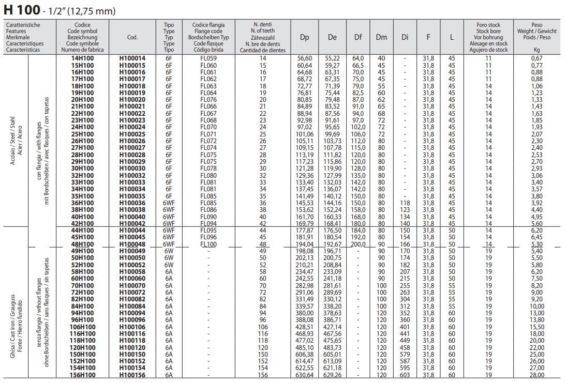This screenshot has height=383, width=567.
Task: Click the Dp column header
Action: coord(305,37)
